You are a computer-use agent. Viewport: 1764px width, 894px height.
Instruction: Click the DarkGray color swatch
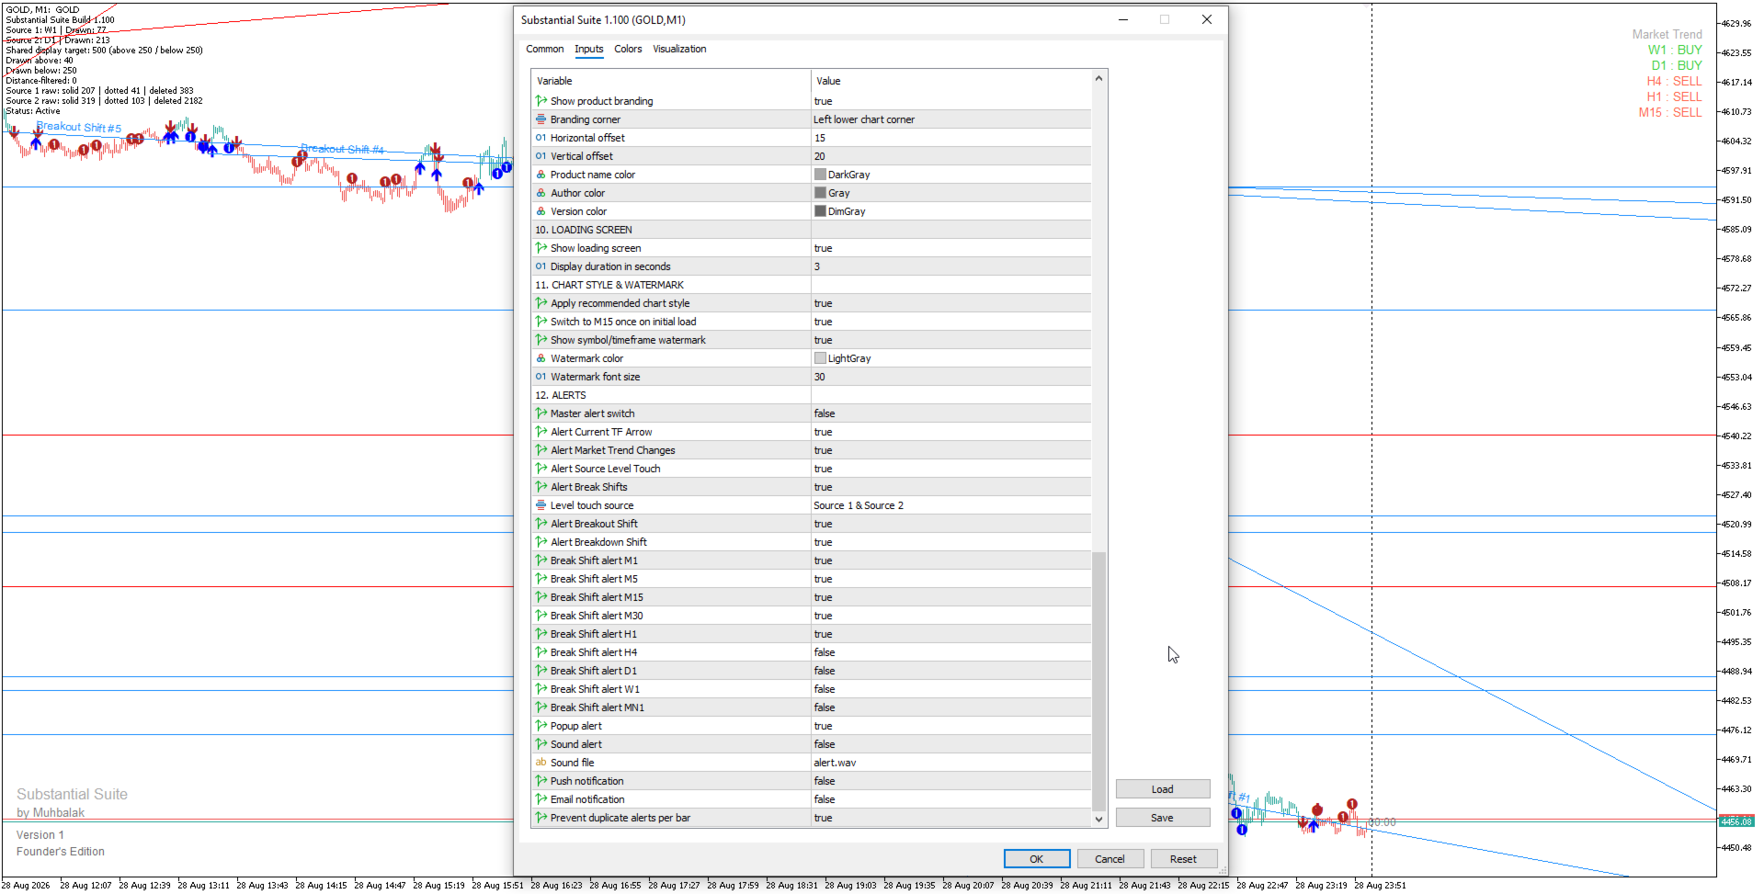click(x=820, y=175)
